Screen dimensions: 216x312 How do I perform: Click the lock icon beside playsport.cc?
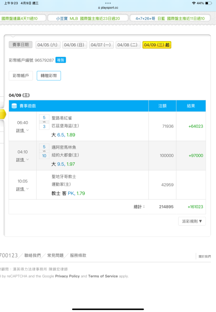point(99,8)
